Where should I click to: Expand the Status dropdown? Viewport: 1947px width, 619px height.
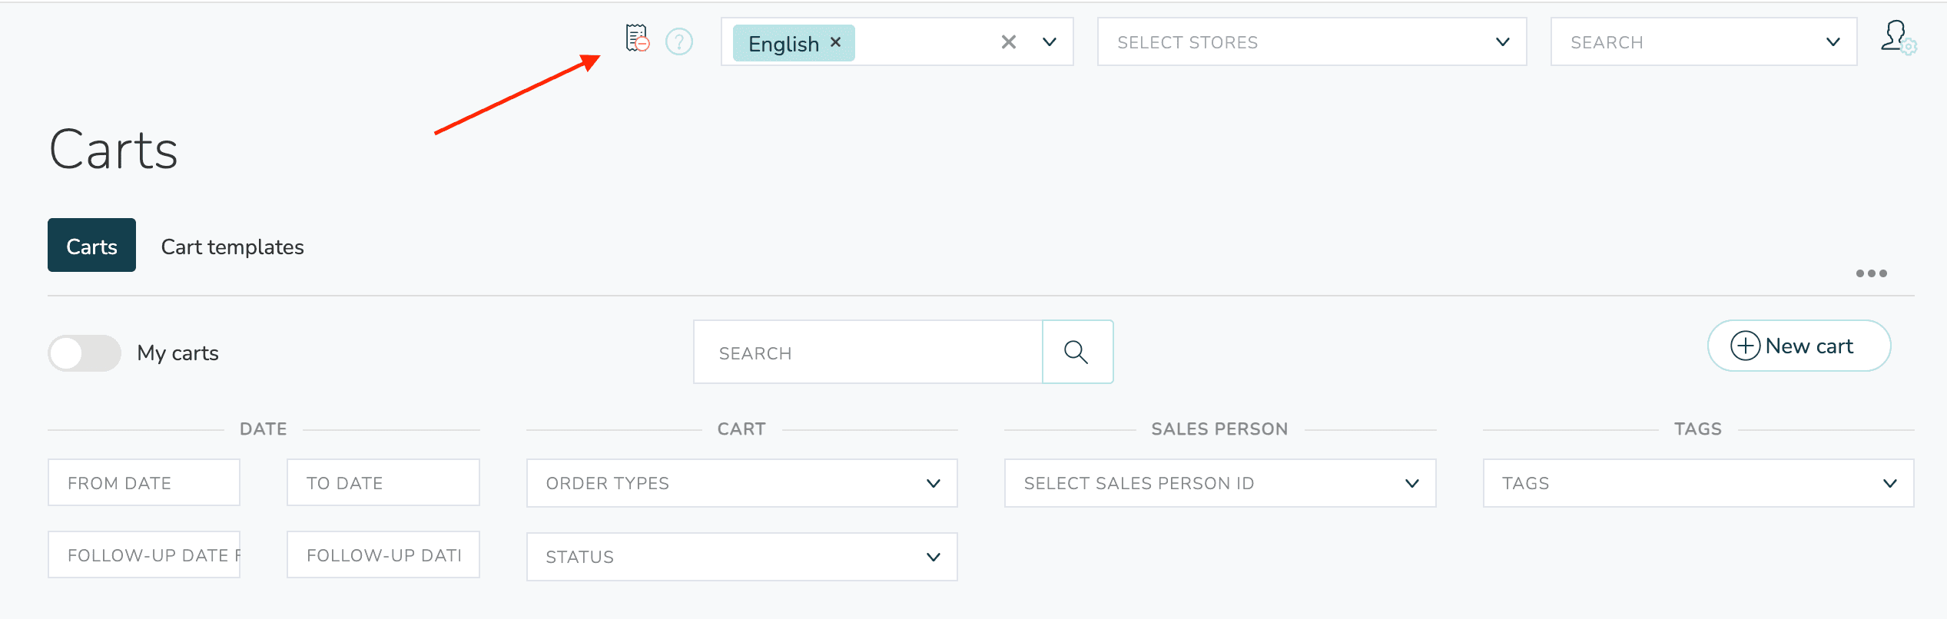[934, 557]
